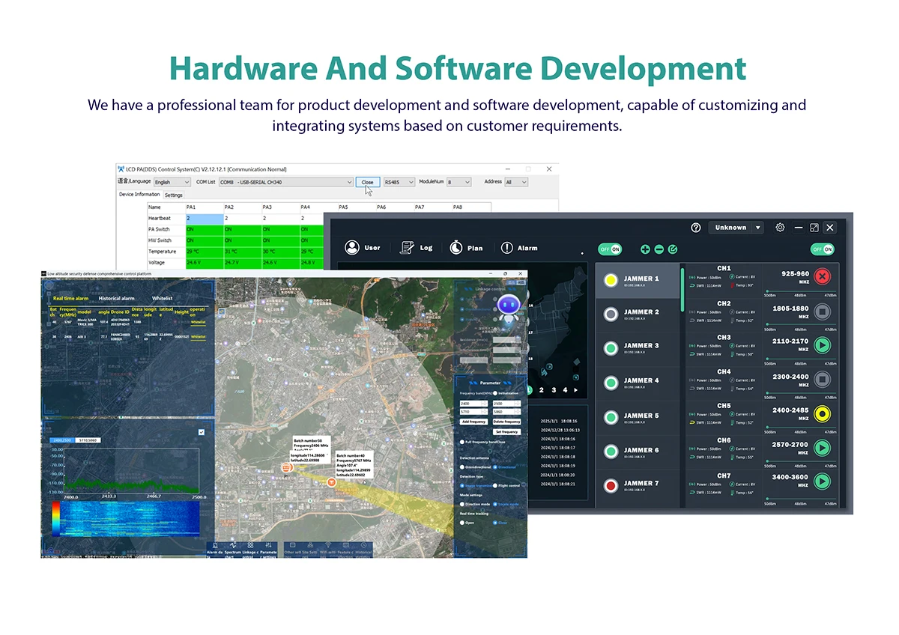899x635 pixels.
Task: Click the green minus remove icon
Action: [x=659, y=249]
